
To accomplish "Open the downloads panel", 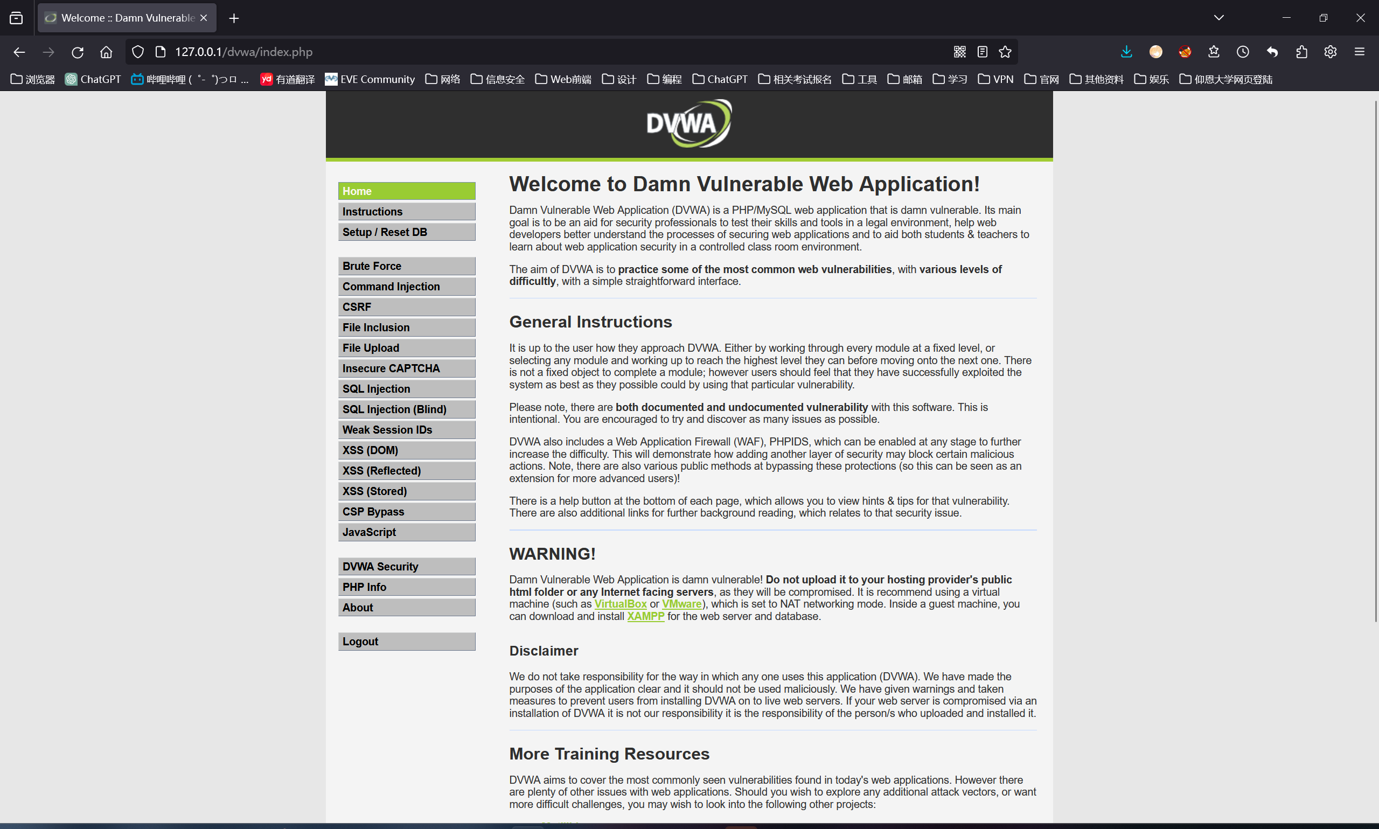I will pyautogui.click(x=1126, y=52).
